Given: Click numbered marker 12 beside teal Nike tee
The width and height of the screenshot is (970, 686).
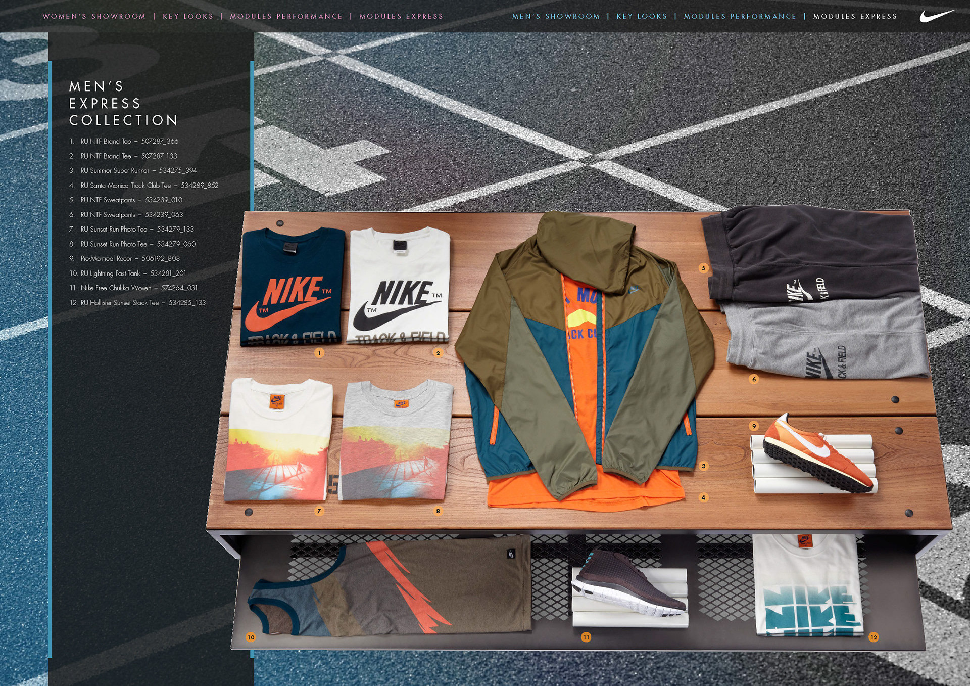Looking at the screenshot, I should tap(874, 637).
